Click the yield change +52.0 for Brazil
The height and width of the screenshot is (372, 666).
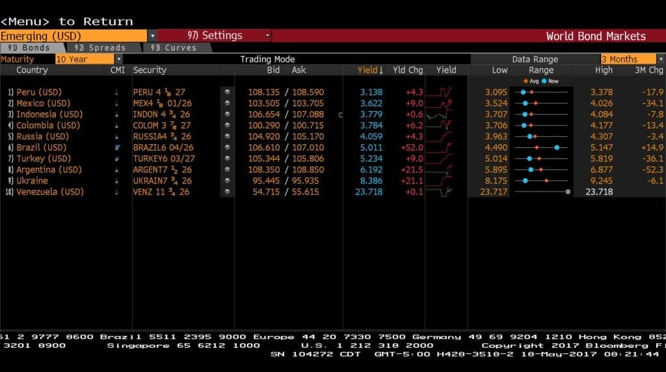412,147
